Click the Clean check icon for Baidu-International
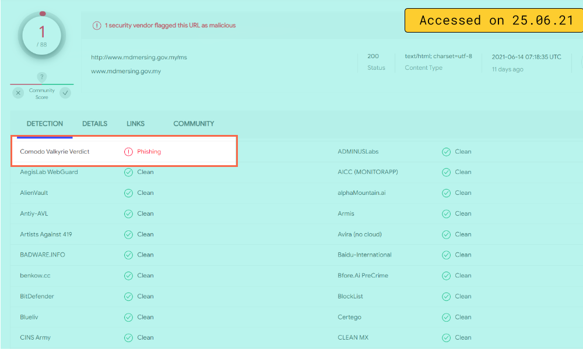Viewport: 583px width, 349px height. (446, 255)
